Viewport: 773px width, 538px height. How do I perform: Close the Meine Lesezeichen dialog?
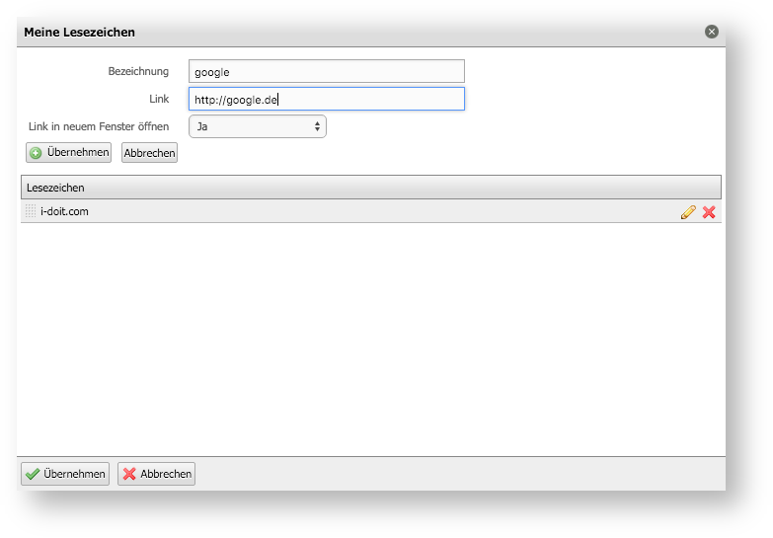[x=712, y=32]
